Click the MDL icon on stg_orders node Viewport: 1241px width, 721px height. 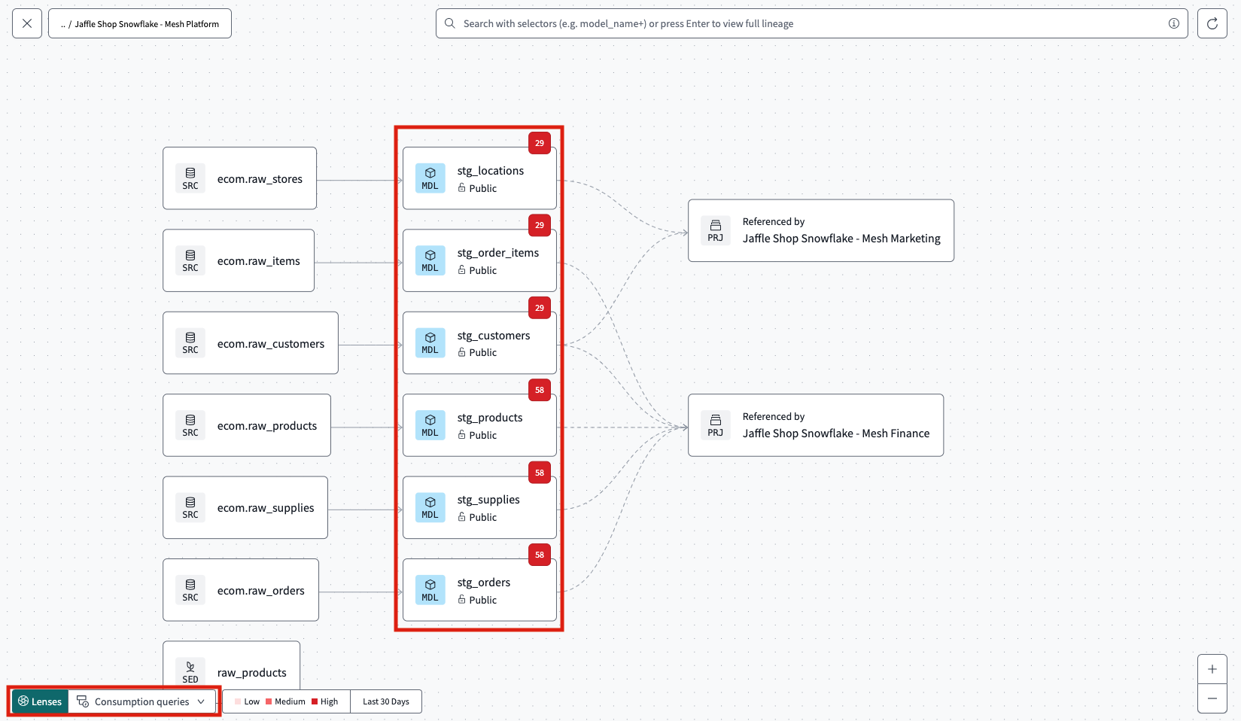click(x=430, y=589)
